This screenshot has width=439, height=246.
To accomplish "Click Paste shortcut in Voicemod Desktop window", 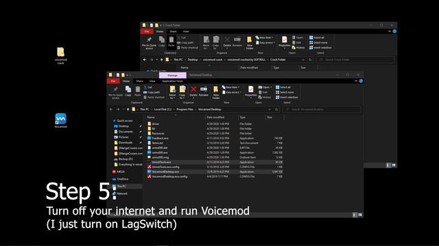I will (x=154, y=97).
